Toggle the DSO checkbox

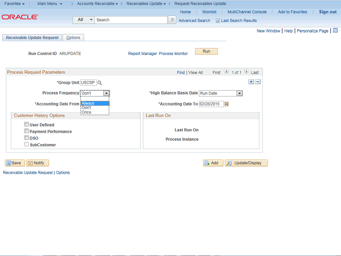26,138
